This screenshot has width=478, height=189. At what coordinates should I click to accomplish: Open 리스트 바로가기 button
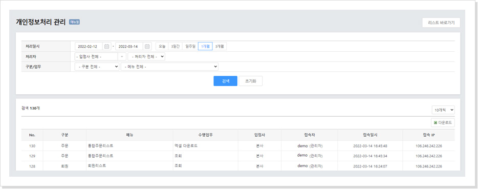(441, 23)
